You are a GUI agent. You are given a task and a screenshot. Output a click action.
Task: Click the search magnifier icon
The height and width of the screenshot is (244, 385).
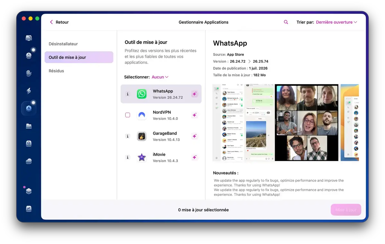coord(286,22)
